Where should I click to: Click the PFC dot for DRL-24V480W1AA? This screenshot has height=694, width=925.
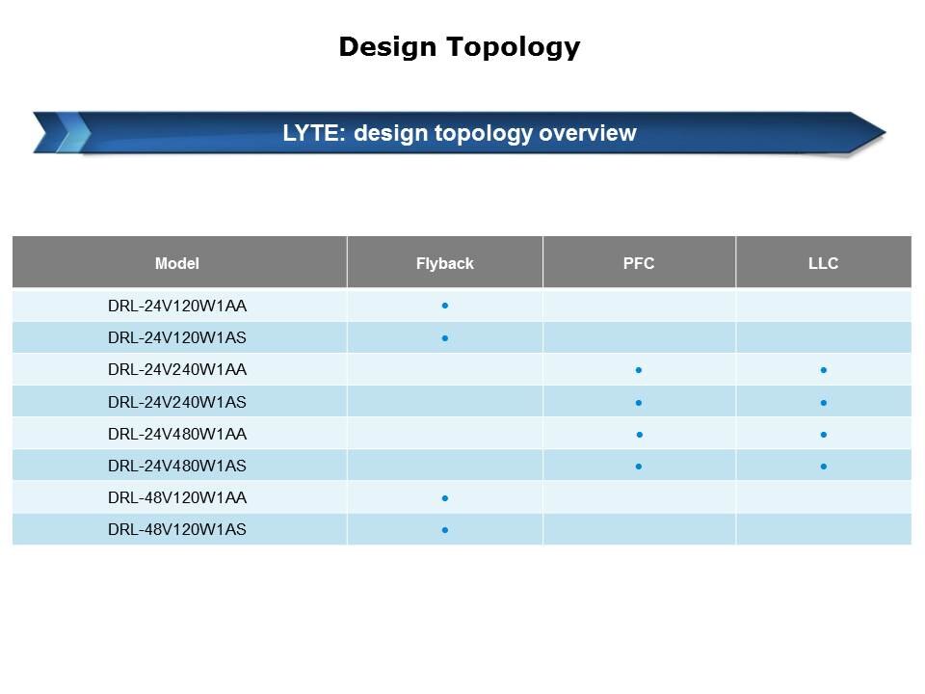[640, 435]
